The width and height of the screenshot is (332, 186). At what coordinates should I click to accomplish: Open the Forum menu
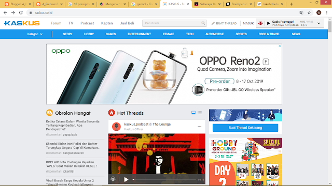[56, 23]
